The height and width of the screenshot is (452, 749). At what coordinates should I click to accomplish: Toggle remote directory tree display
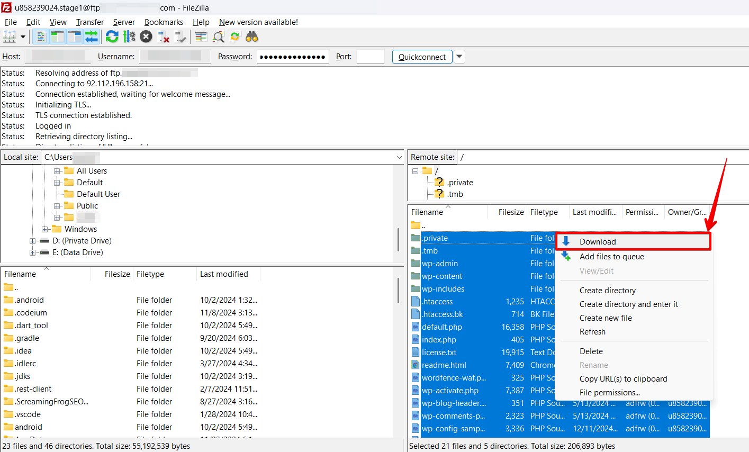(x=75, y=37)
